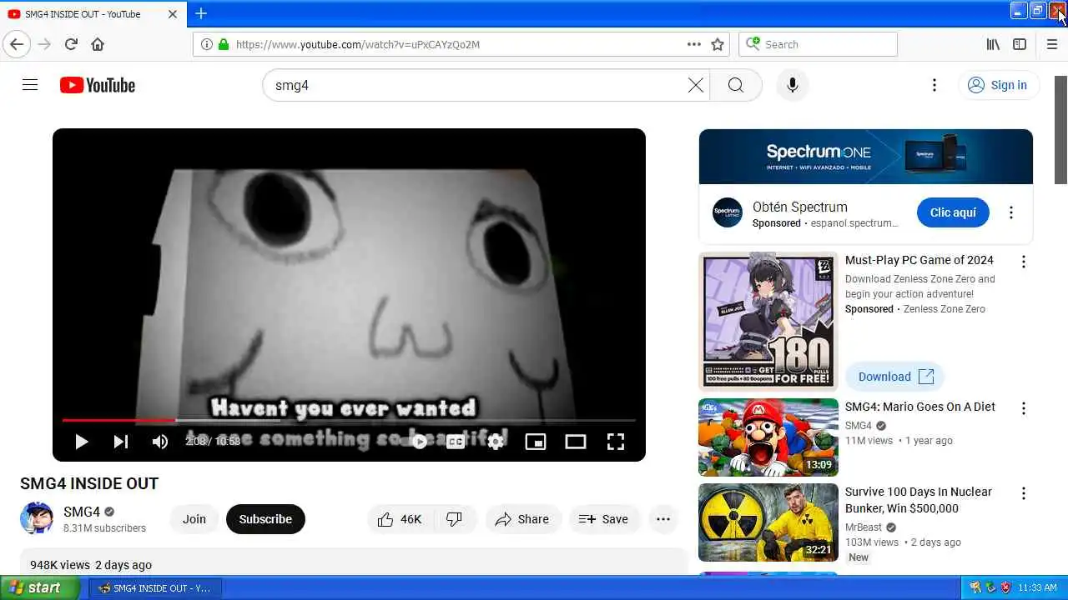Sign in to YouTube
Viewport: 1068px width, 600px height.
998,85
